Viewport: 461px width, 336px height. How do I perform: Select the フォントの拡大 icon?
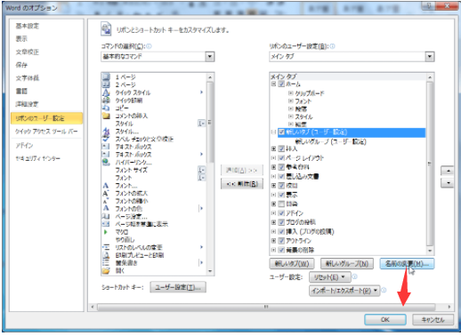coord(106,193)
